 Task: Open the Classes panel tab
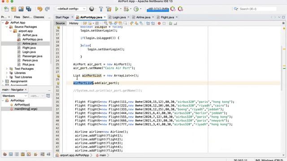coord(39,17)
